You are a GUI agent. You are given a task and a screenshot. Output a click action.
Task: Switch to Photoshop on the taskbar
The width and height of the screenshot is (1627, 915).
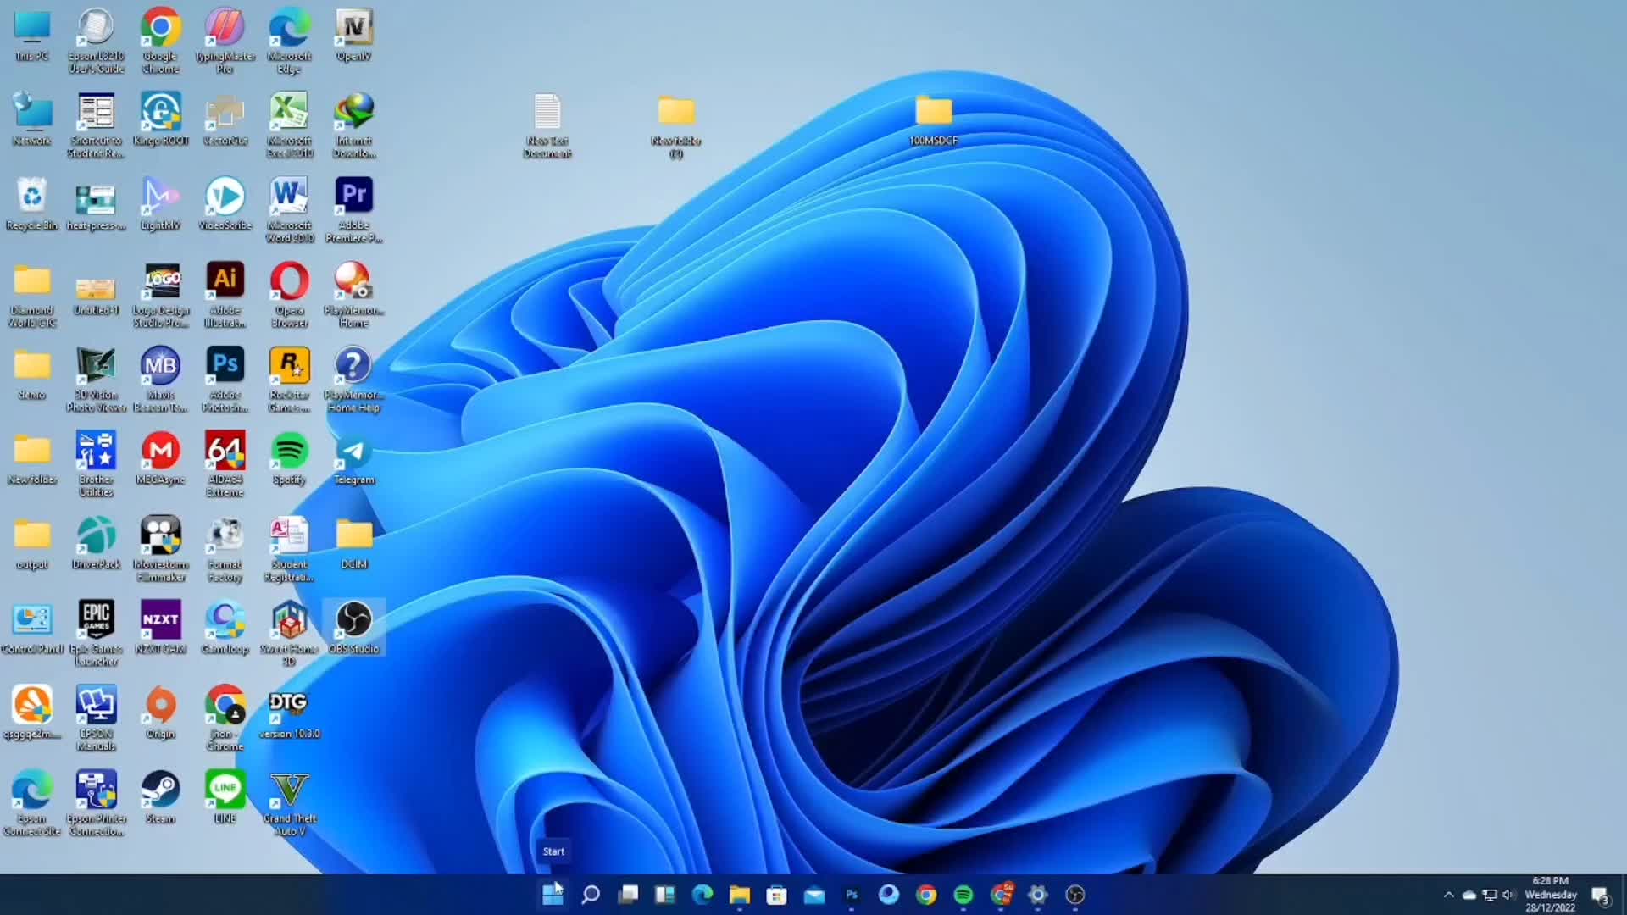(x=852, y=895)
